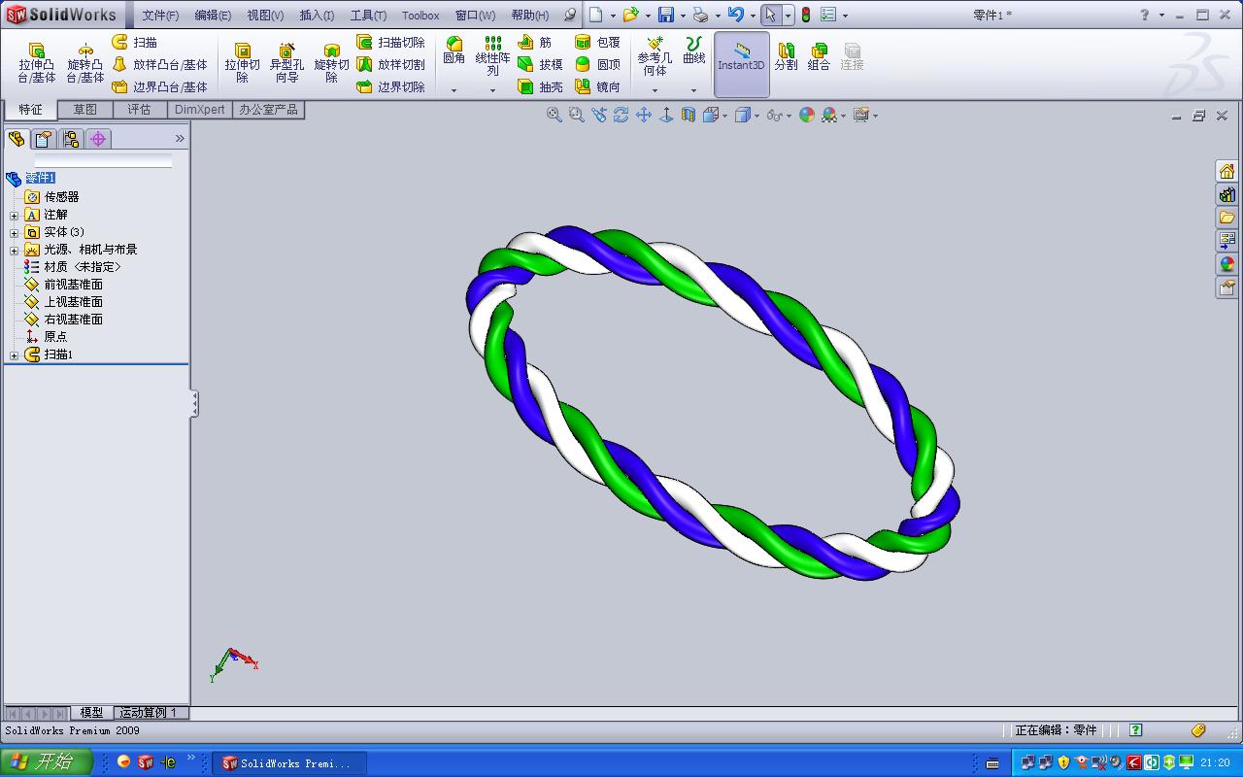
Task: Pick the 放样凸台/基体 loft boss tool
Action: tap(160, 65)
